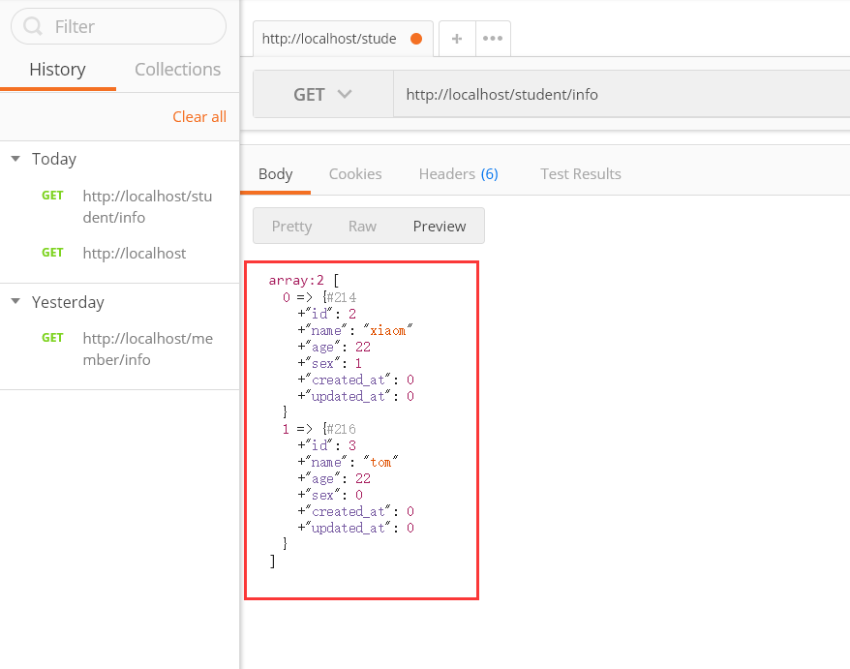Click the "id": 2 line
850x669 pixels.
click(327, 314)
